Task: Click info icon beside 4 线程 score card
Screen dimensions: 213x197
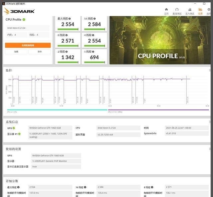Action: (93, 35)
